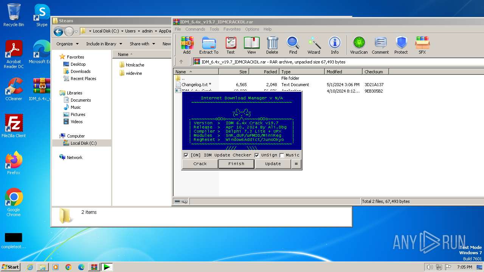Sort by Modified column header
The height and width of the screenshot is (272, 484).
point(343,72)
